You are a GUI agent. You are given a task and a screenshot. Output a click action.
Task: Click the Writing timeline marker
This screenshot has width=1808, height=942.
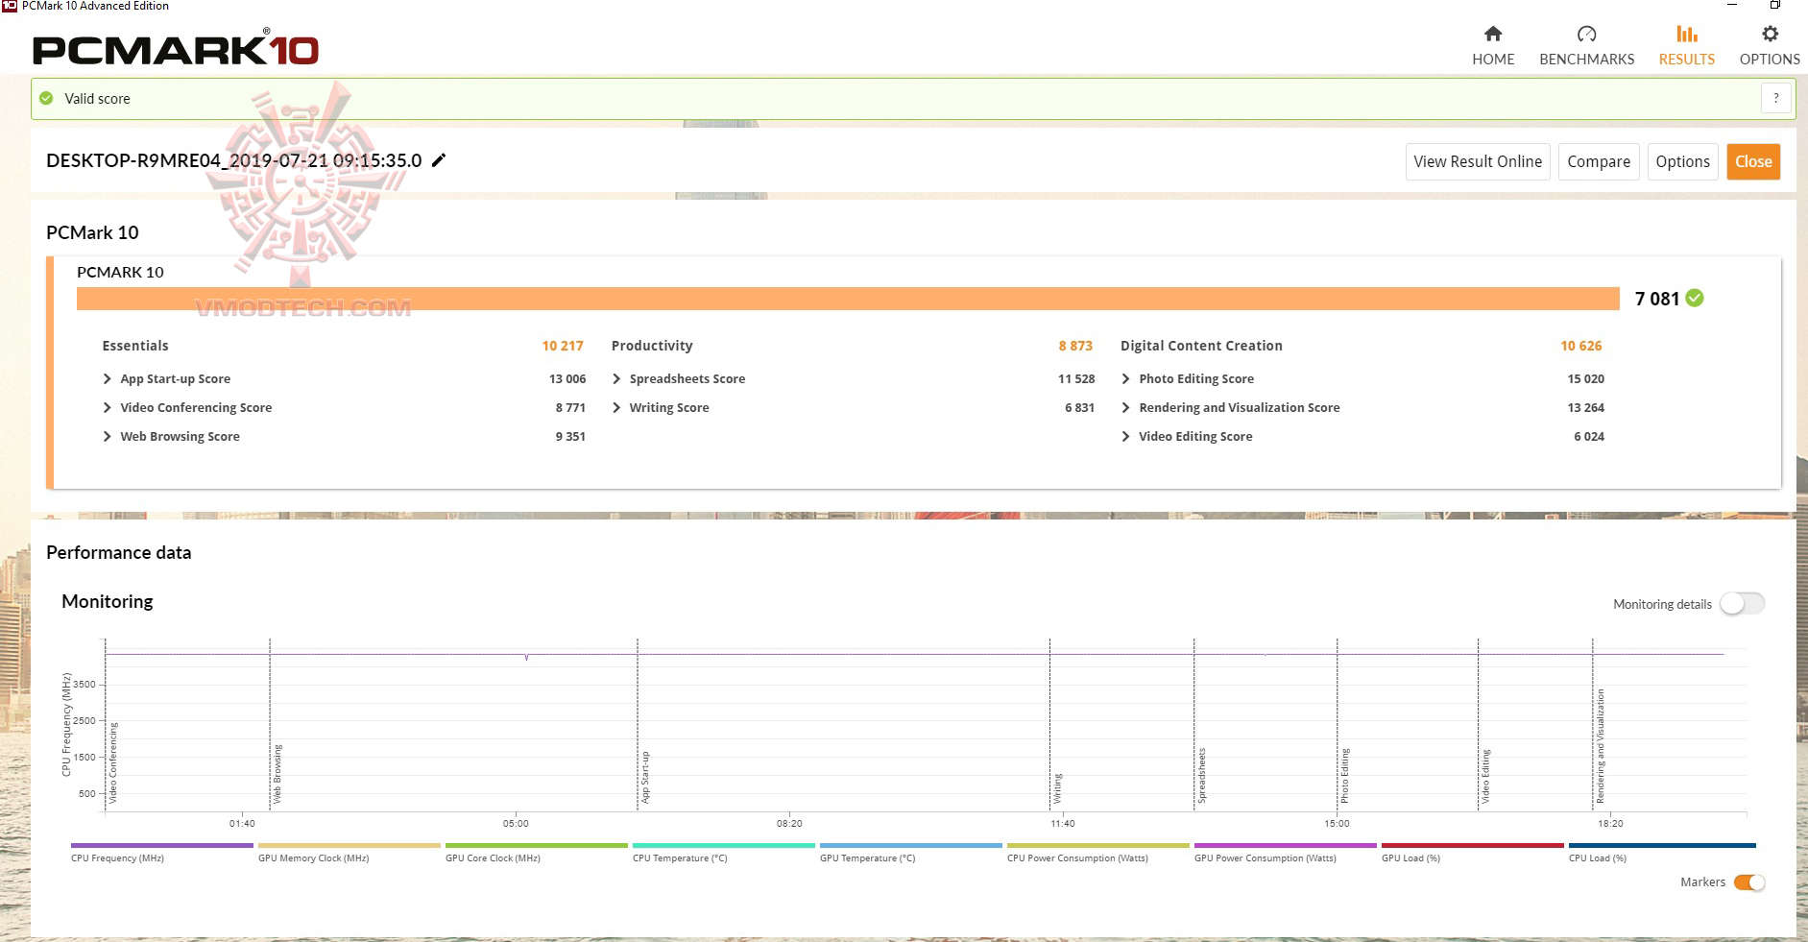pyautogui.click(x=1058, y=789)
